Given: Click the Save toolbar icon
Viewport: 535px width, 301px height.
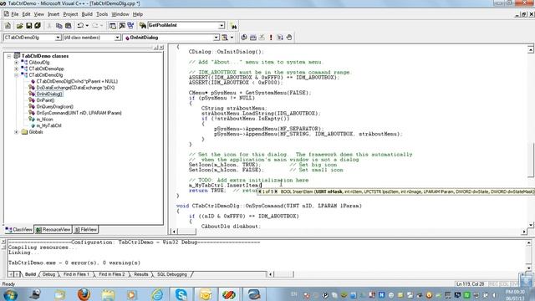Looking at the screenshot, I should (x=28, y=26).
